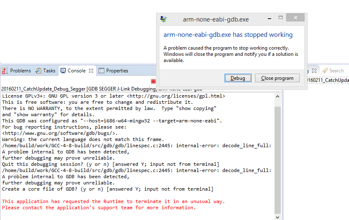Click the Properties table icon
Viewport: 349px width, 220px height.
click(x=101, y=71)
